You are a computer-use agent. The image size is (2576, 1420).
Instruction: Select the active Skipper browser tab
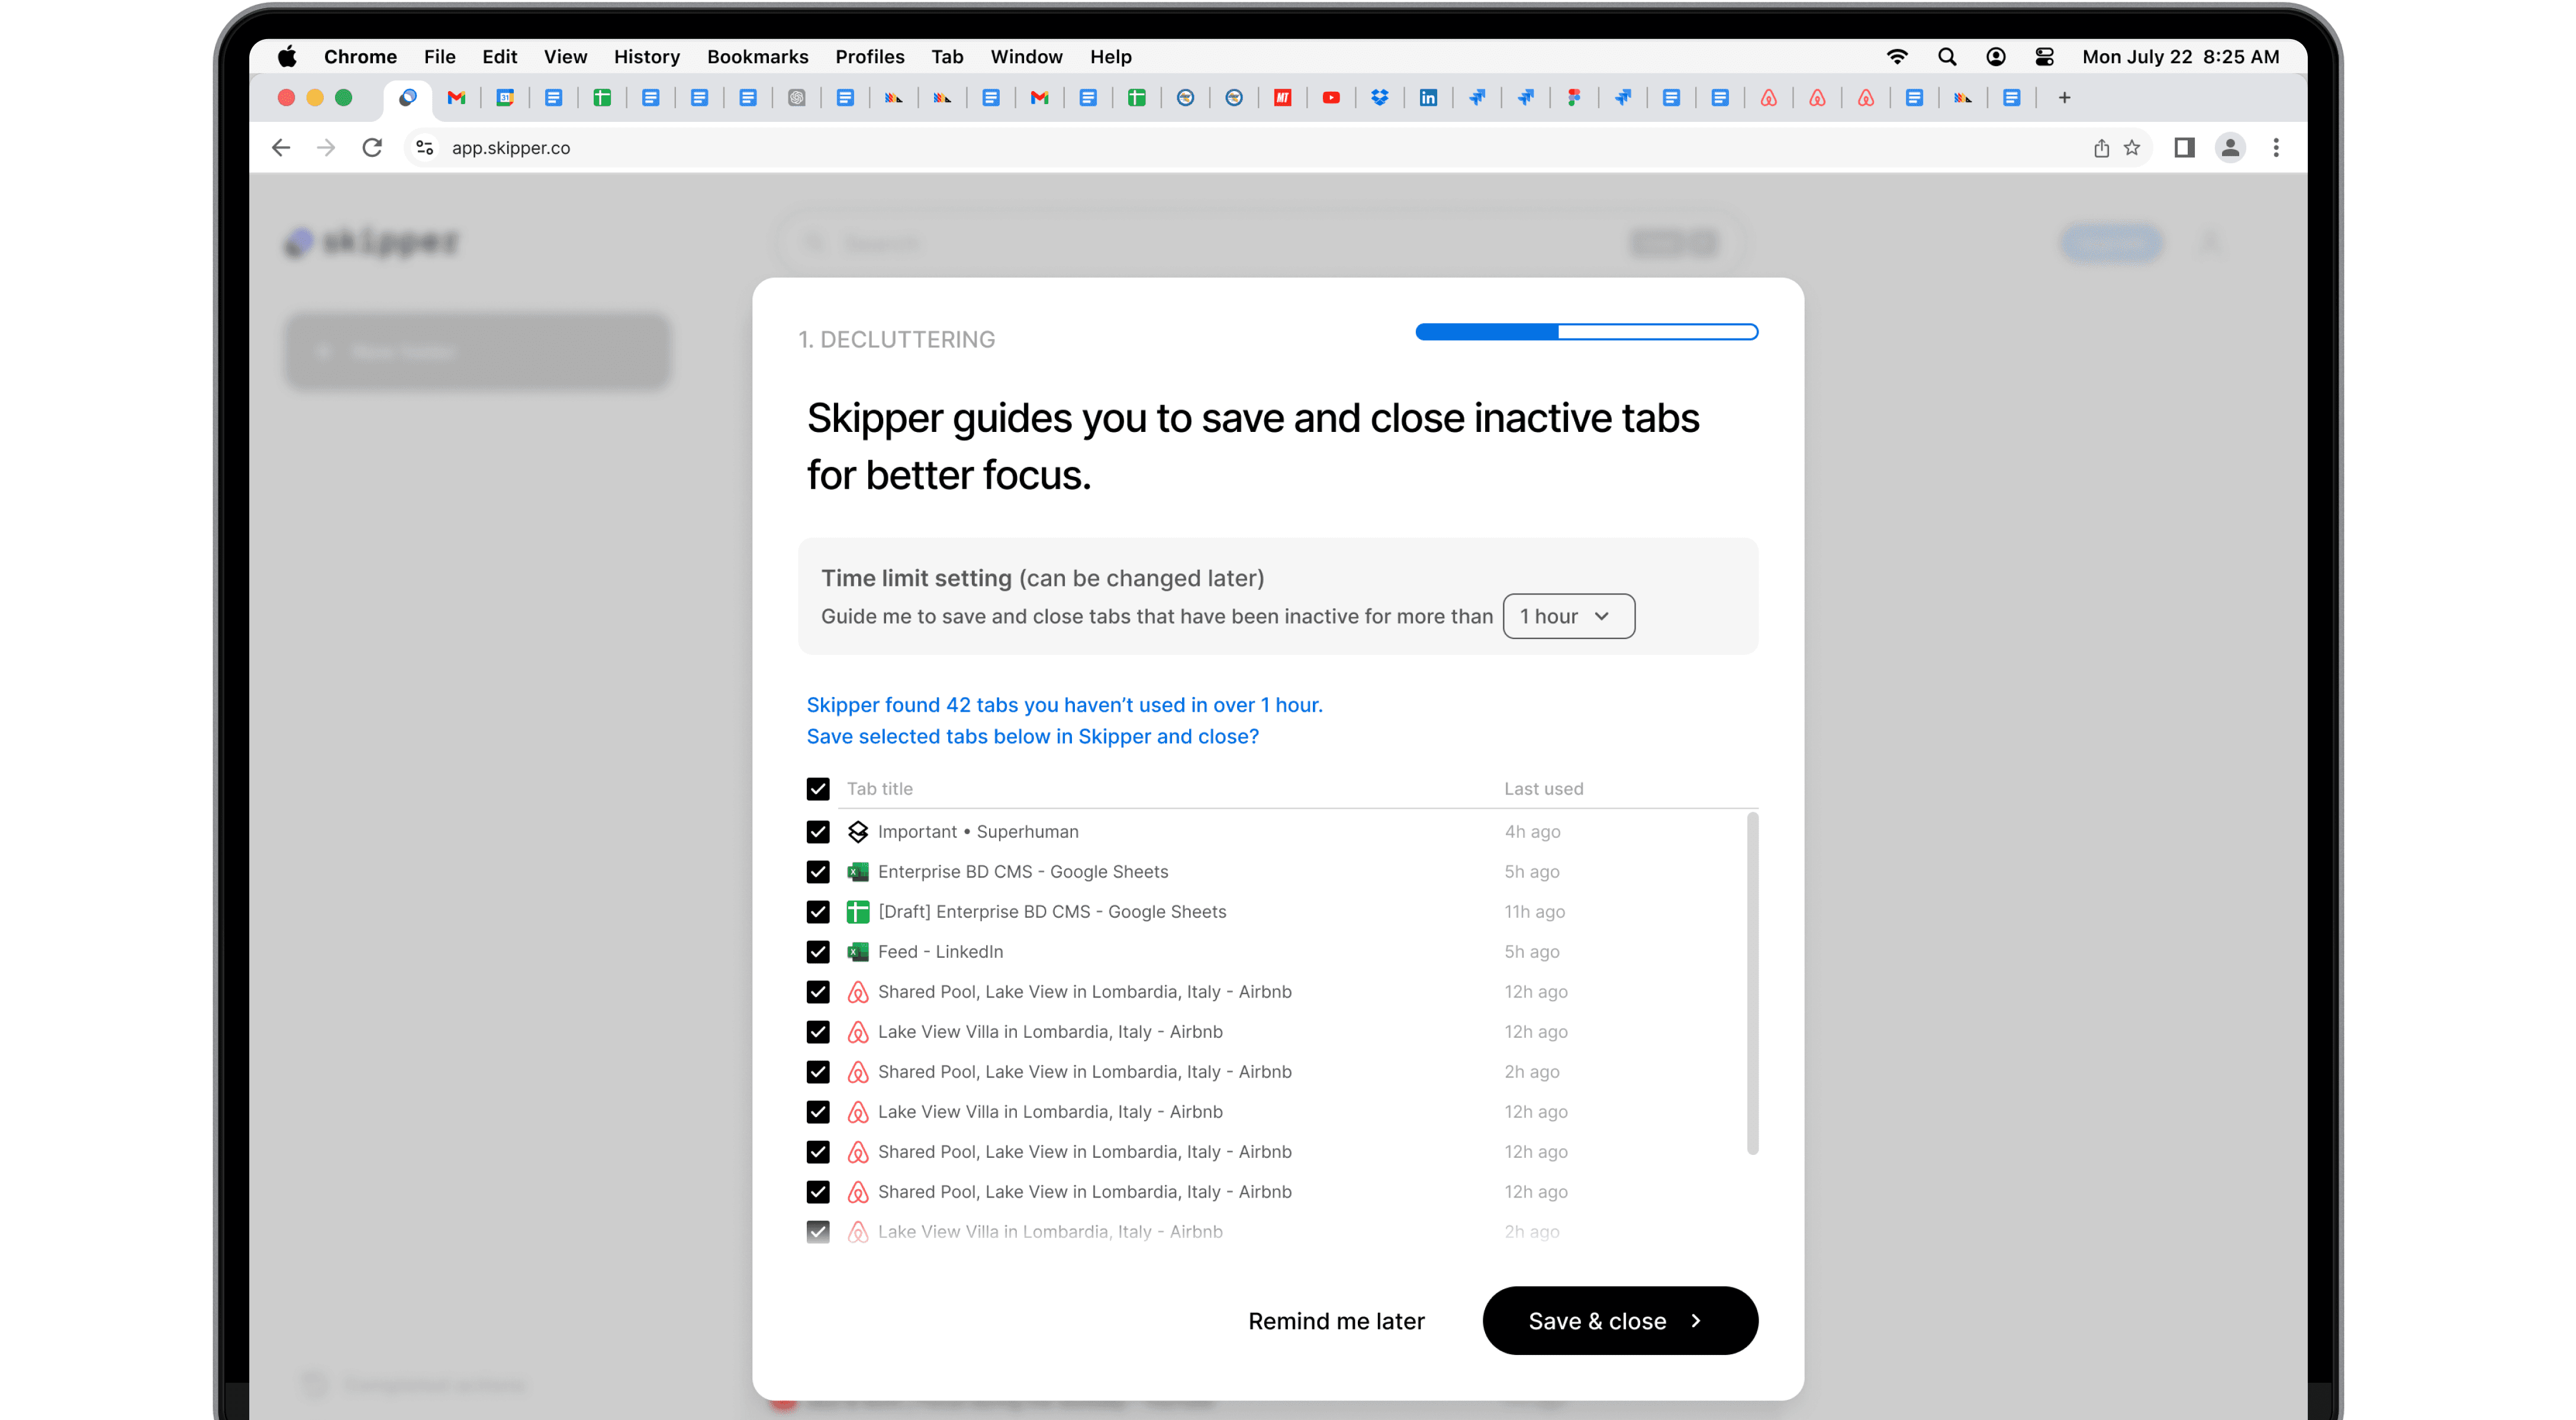click(x=408, y=98)
